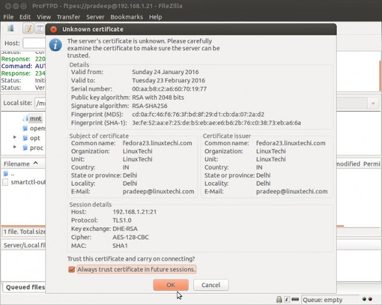Select the opt folder icon in local tree
This screenshot has width=382, height=305.
25,138
